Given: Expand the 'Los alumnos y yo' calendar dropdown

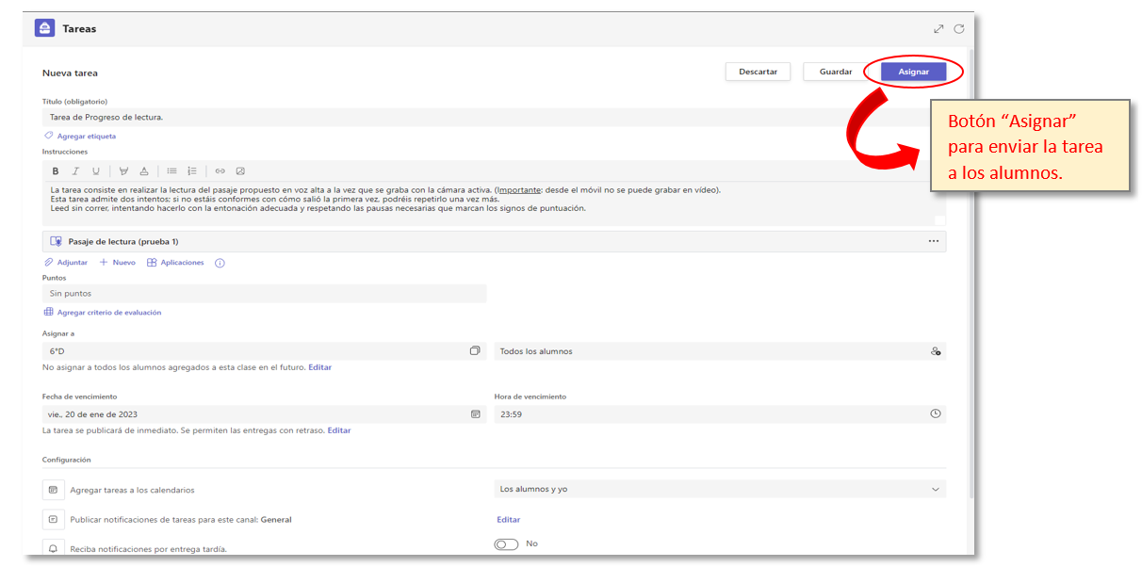Looking at the screenshot, I should tap(935, 489).
